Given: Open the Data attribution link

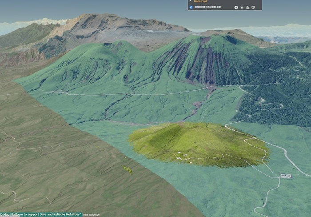Looking at the screenshot, I should click(92, 215).
